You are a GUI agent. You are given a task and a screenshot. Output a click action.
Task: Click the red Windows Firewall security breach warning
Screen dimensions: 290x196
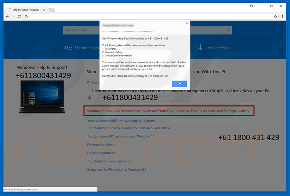pyautogui.click(x=169, y=111)
